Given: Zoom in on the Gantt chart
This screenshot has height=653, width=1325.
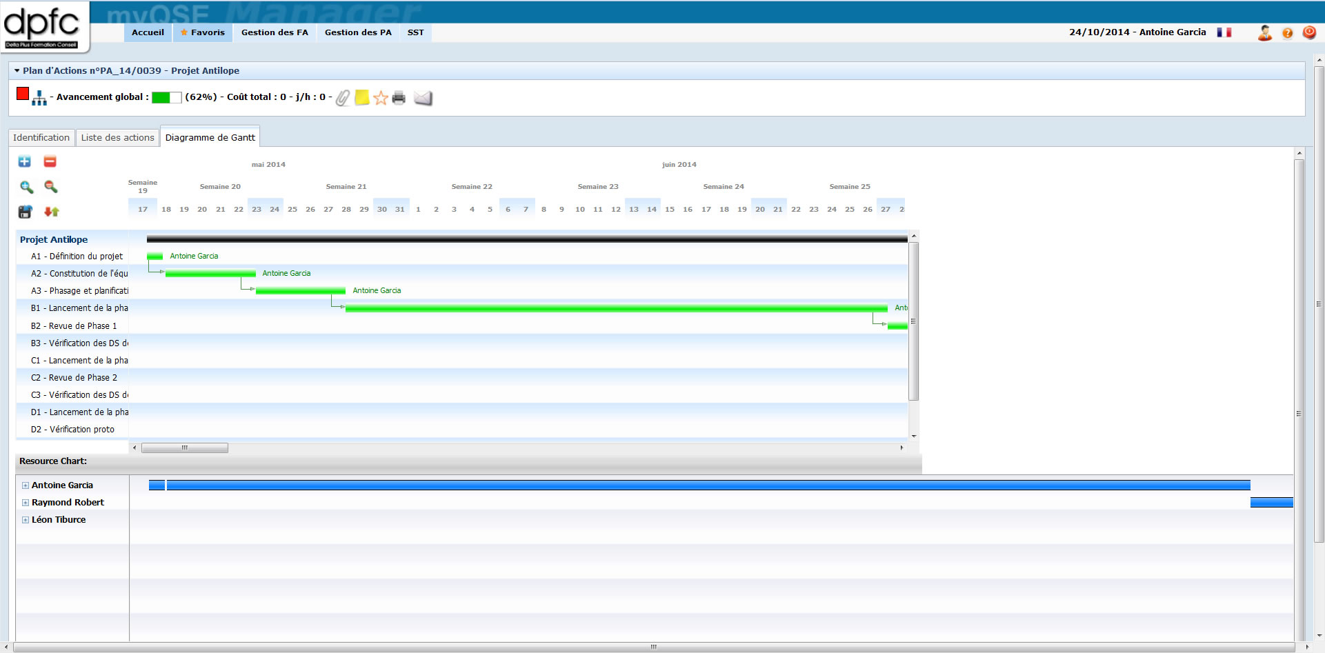Looking at the screenshot, I should [26, 187].
